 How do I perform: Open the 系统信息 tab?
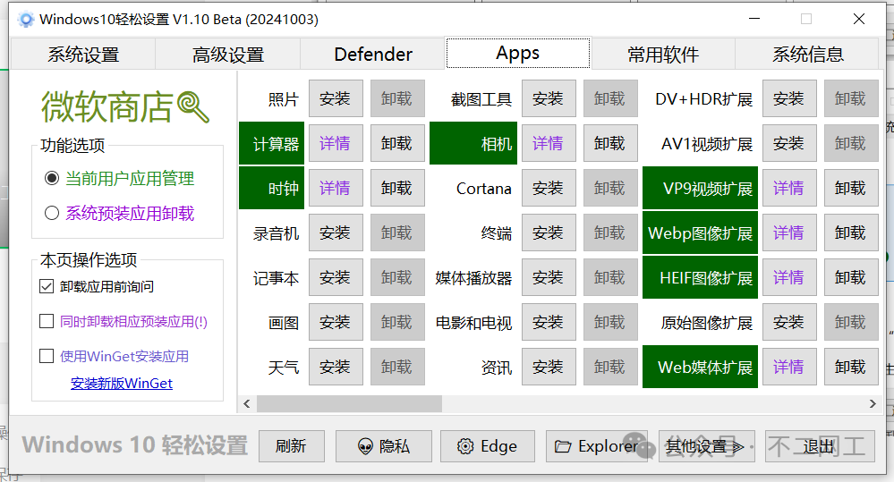point(807,55)
